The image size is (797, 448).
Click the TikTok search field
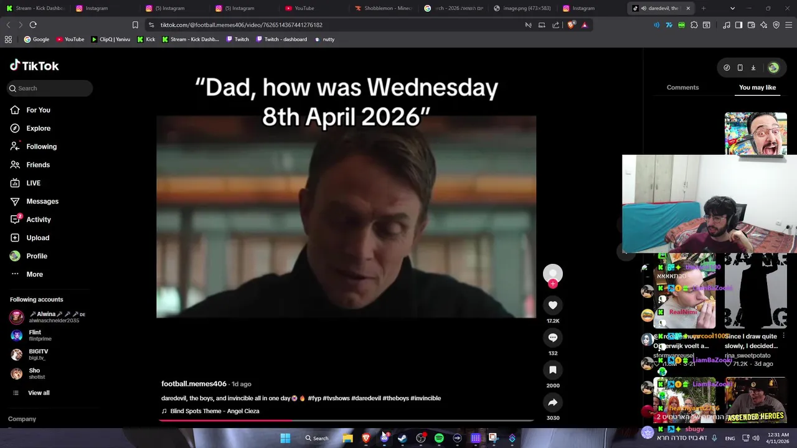(x=50, y=88)
